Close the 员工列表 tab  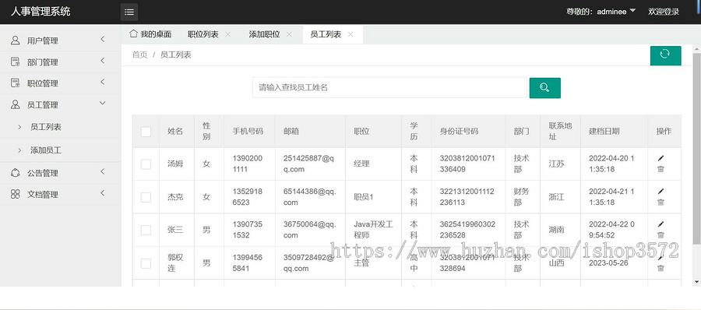(350, 34)
